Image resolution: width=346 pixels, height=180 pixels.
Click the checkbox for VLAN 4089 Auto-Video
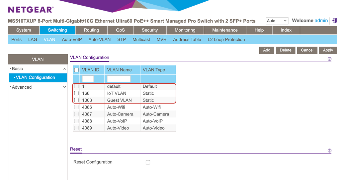[x=76, y=128]
